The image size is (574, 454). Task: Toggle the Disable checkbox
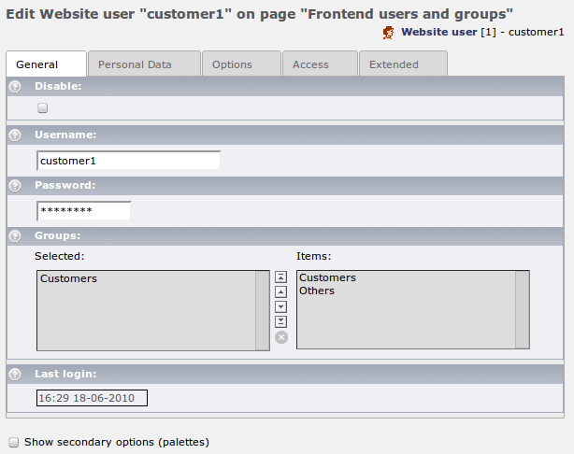pyautogui.click(x=43, y=108)
